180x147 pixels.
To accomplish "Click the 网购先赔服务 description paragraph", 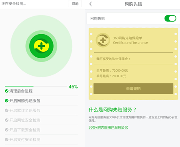I will (133, 119).
